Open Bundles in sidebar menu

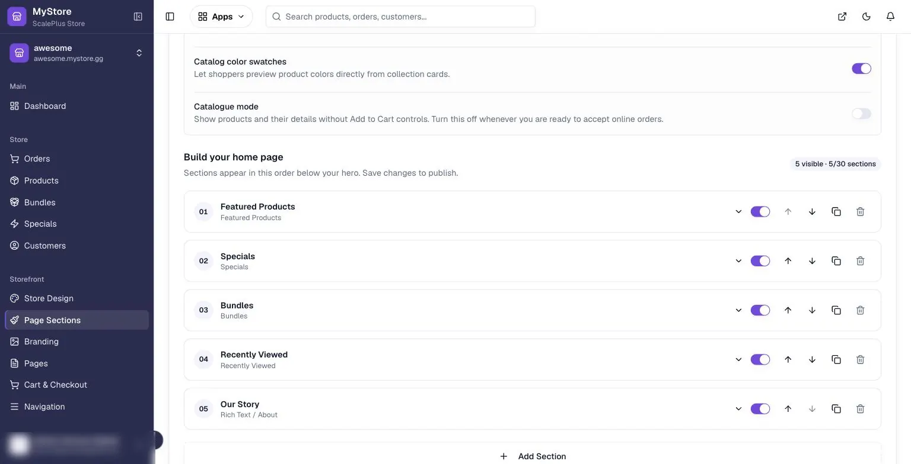(x=77, y=202)
